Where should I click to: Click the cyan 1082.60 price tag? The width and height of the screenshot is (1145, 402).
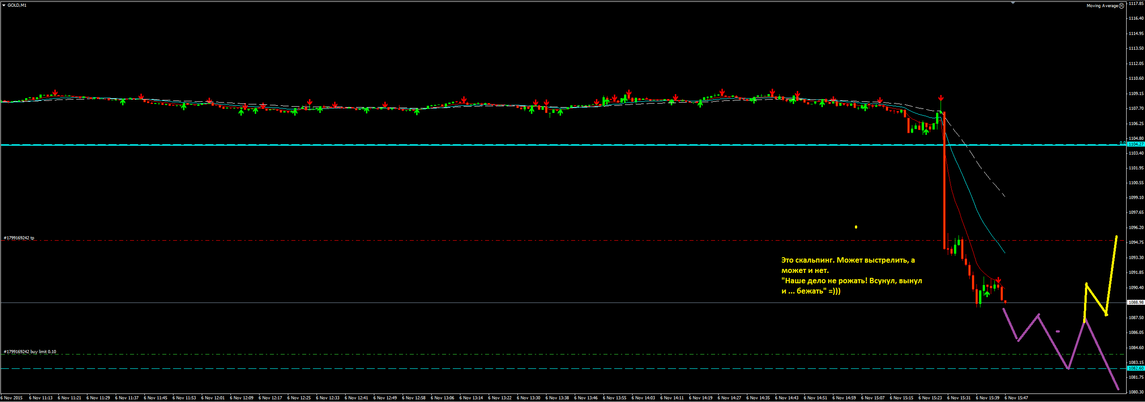click(1136, 368)
